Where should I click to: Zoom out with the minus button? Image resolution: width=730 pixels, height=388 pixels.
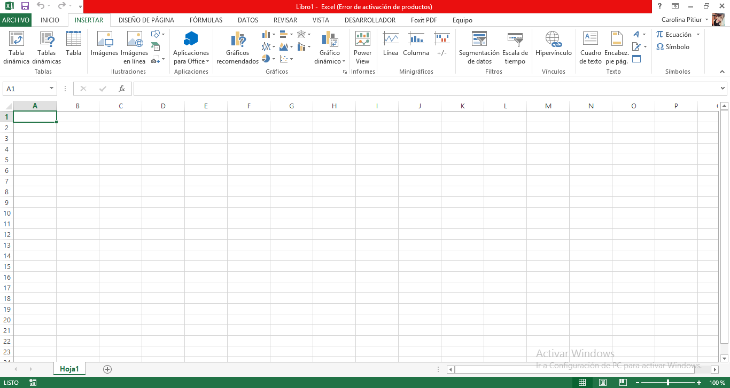pos(638,383)
